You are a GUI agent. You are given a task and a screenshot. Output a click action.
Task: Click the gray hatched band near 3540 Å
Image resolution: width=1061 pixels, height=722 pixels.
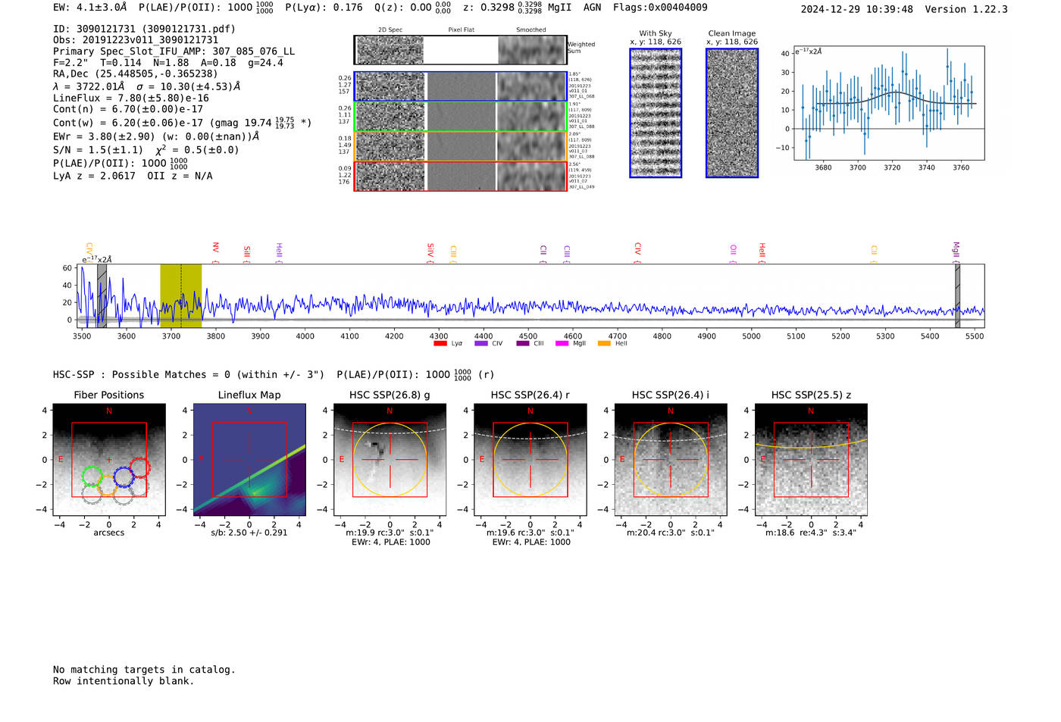click(x=102, y=296)
